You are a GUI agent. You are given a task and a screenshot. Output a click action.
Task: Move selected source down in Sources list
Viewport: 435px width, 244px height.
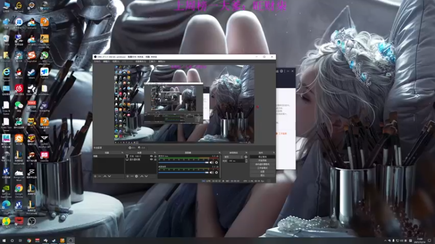[x=146, y=176]
